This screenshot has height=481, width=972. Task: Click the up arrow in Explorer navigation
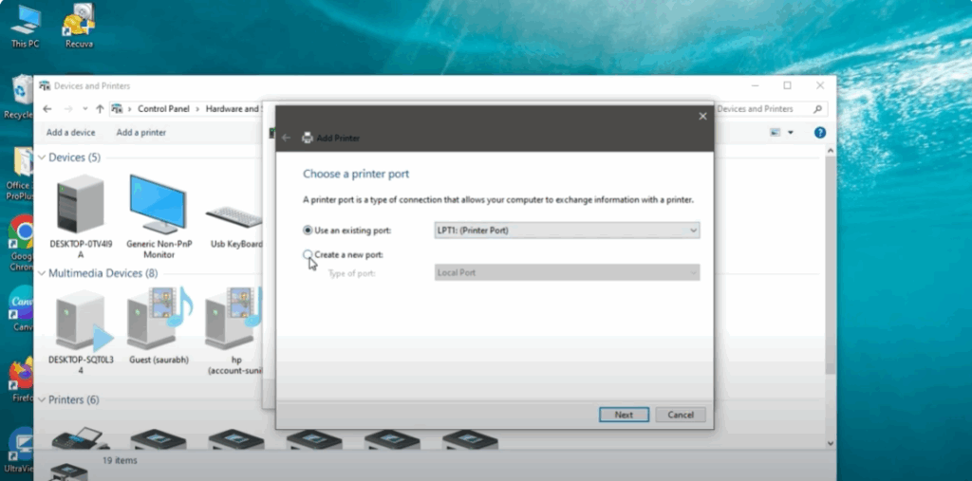pos(100,108)
